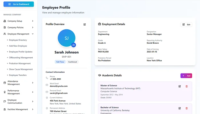Delete the Master of Science record
Viewport: 200px width, 114px height.
click(187, 86)
